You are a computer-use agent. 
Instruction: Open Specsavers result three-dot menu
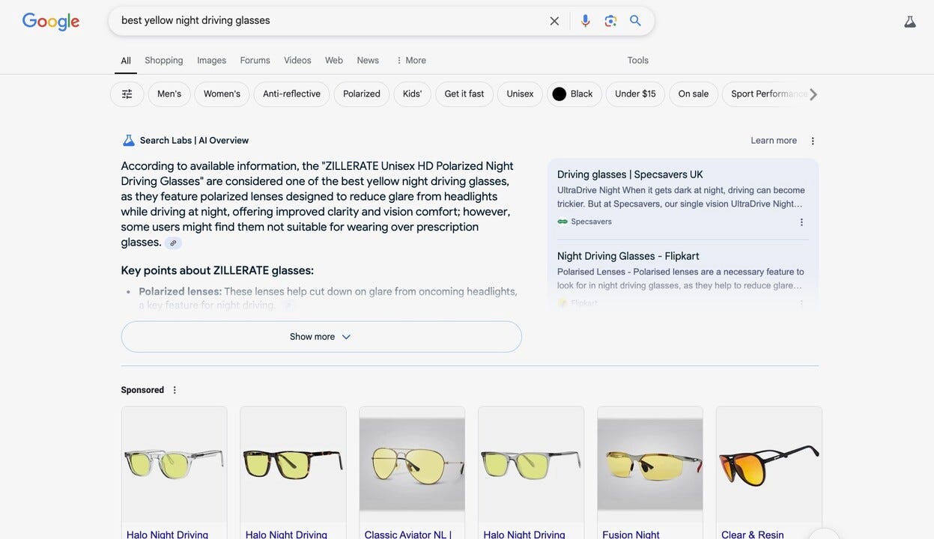click(x=801, y=222)
